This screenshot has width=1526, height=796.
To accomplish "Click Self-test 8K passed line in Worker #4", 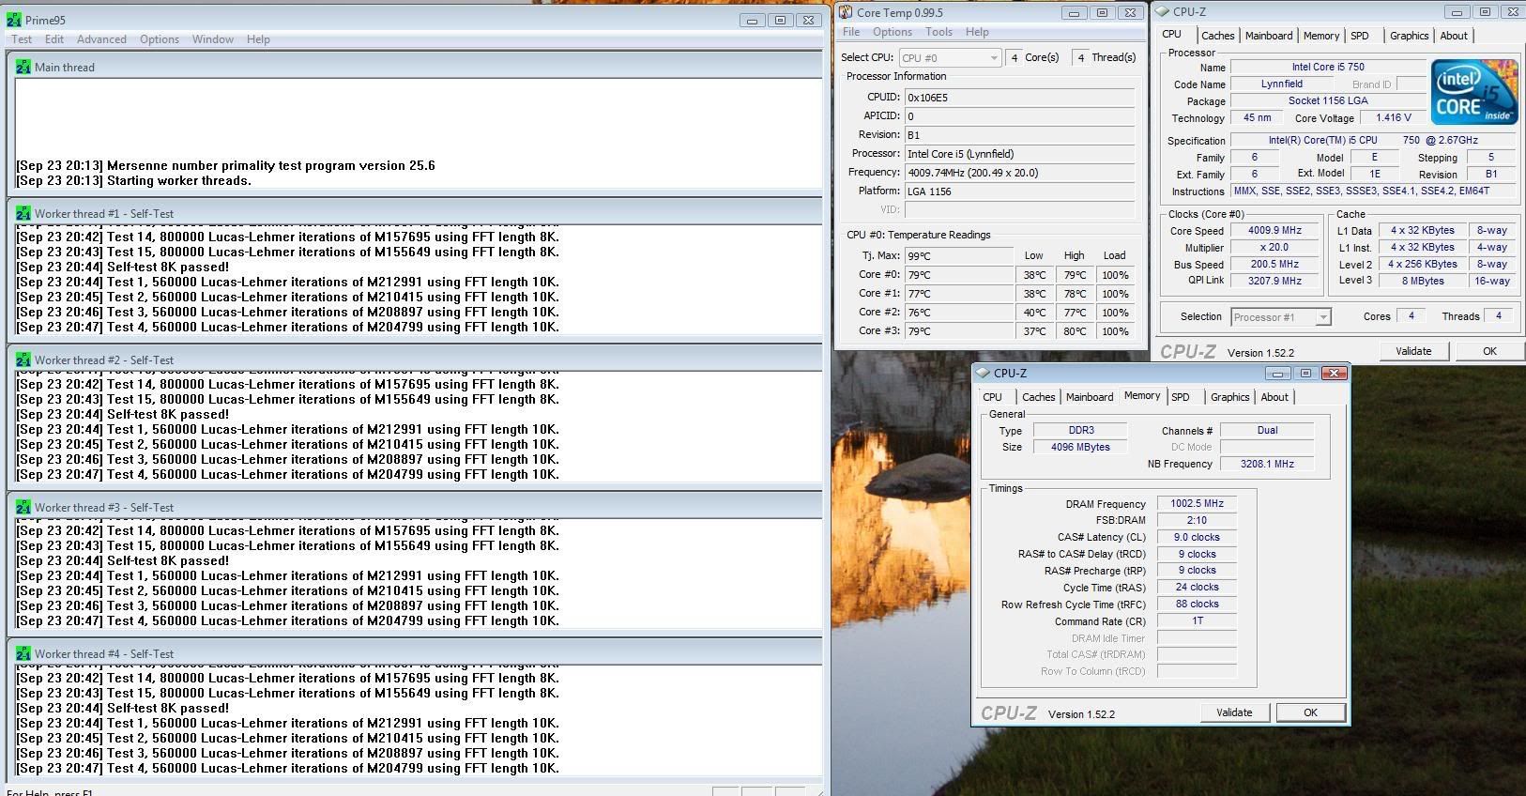I will (122, 709).
